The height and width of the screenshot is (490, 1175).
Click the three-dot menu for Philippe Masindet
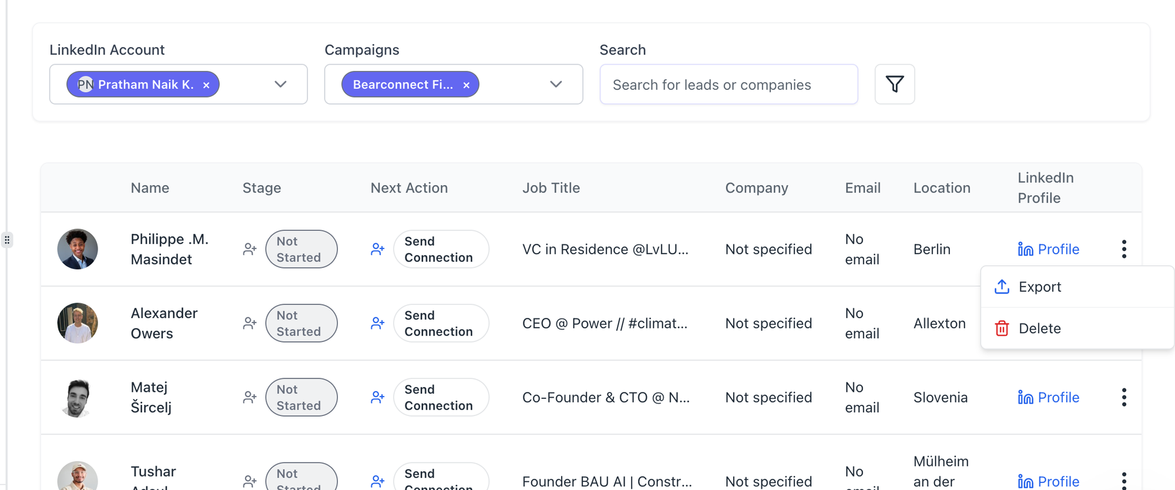[1123, 249]
